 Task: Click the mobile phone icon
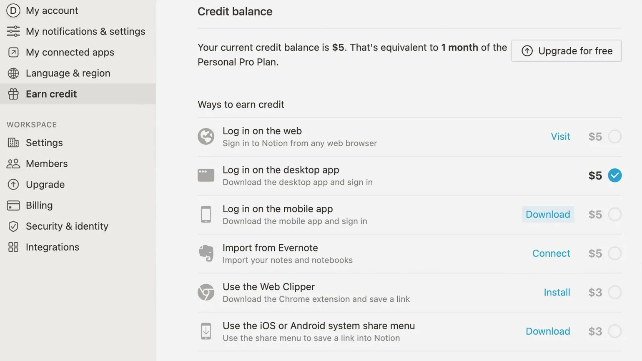(x=206, y=214)
